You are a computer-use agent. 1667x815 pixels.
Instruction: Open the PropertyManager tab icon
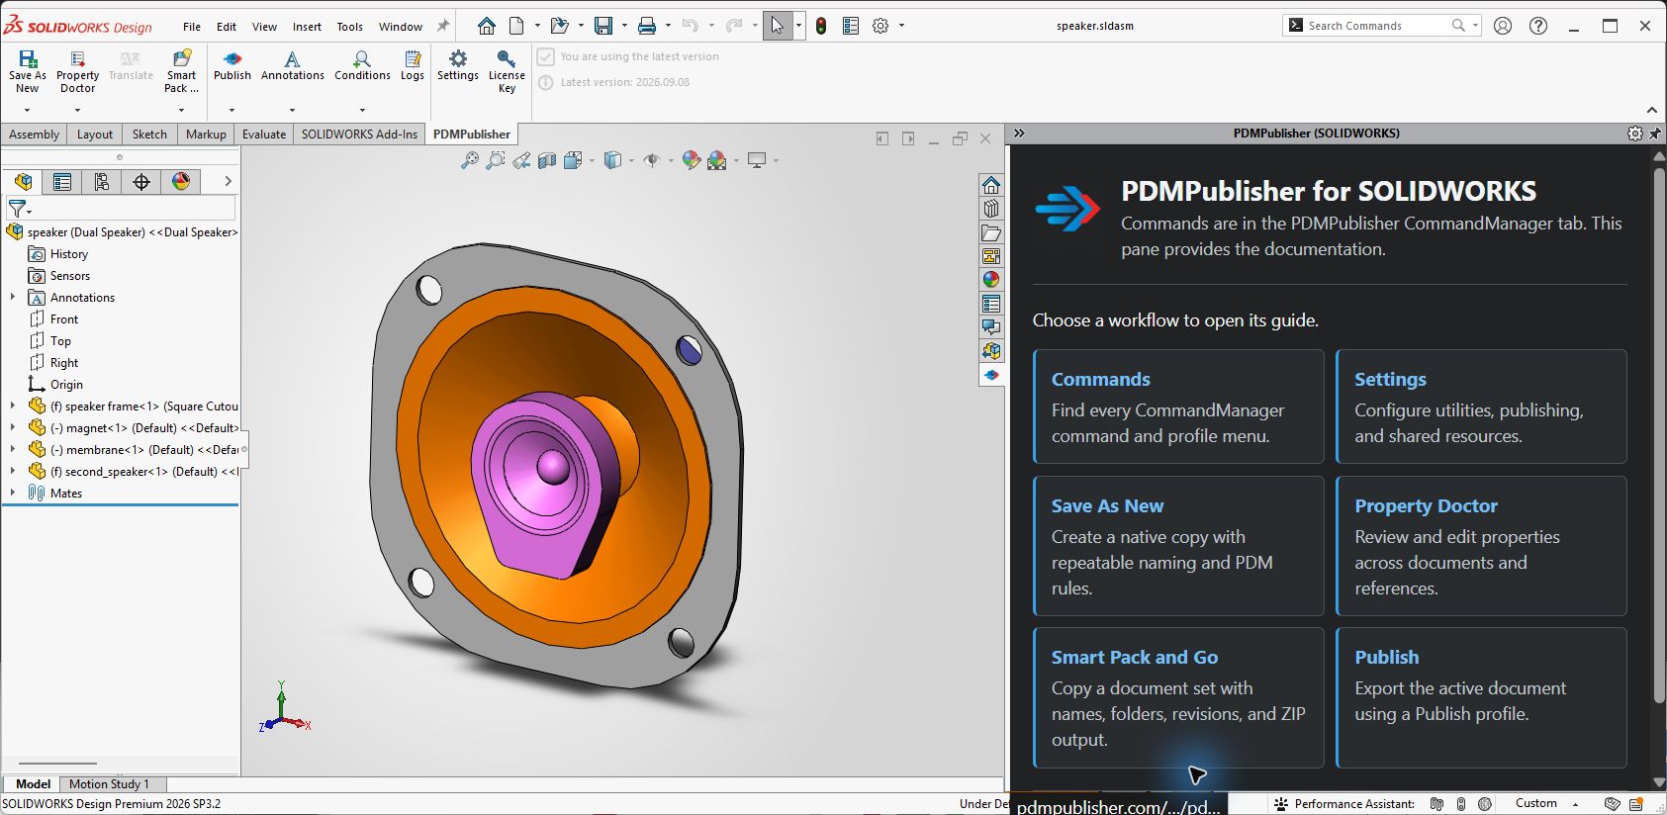click(62, 181)
